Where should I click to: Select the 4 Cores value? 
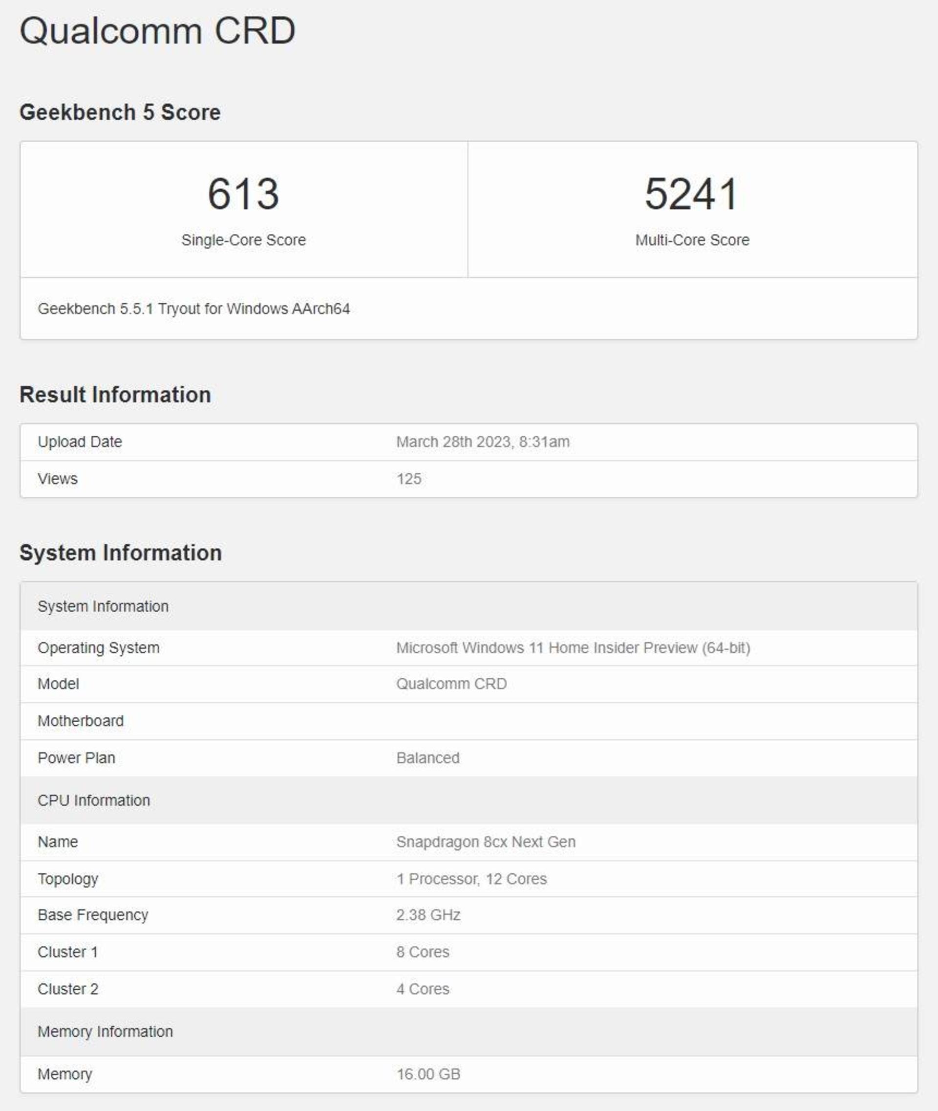point(423,989)
